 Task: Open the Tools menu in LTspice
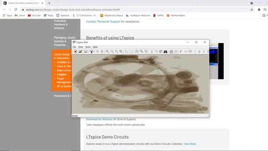(88, 47)
